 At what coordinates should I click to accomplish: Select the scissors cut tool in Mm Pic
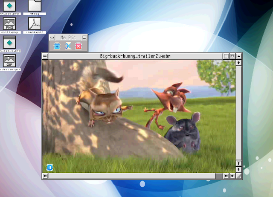click(x=68, y=46)
